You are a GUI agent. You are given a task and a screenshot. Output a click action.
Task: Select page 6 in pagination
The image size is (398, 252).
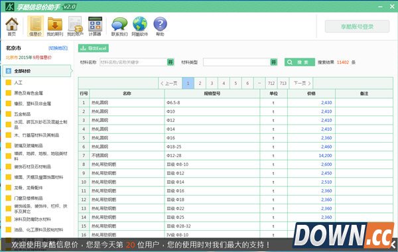247,84
